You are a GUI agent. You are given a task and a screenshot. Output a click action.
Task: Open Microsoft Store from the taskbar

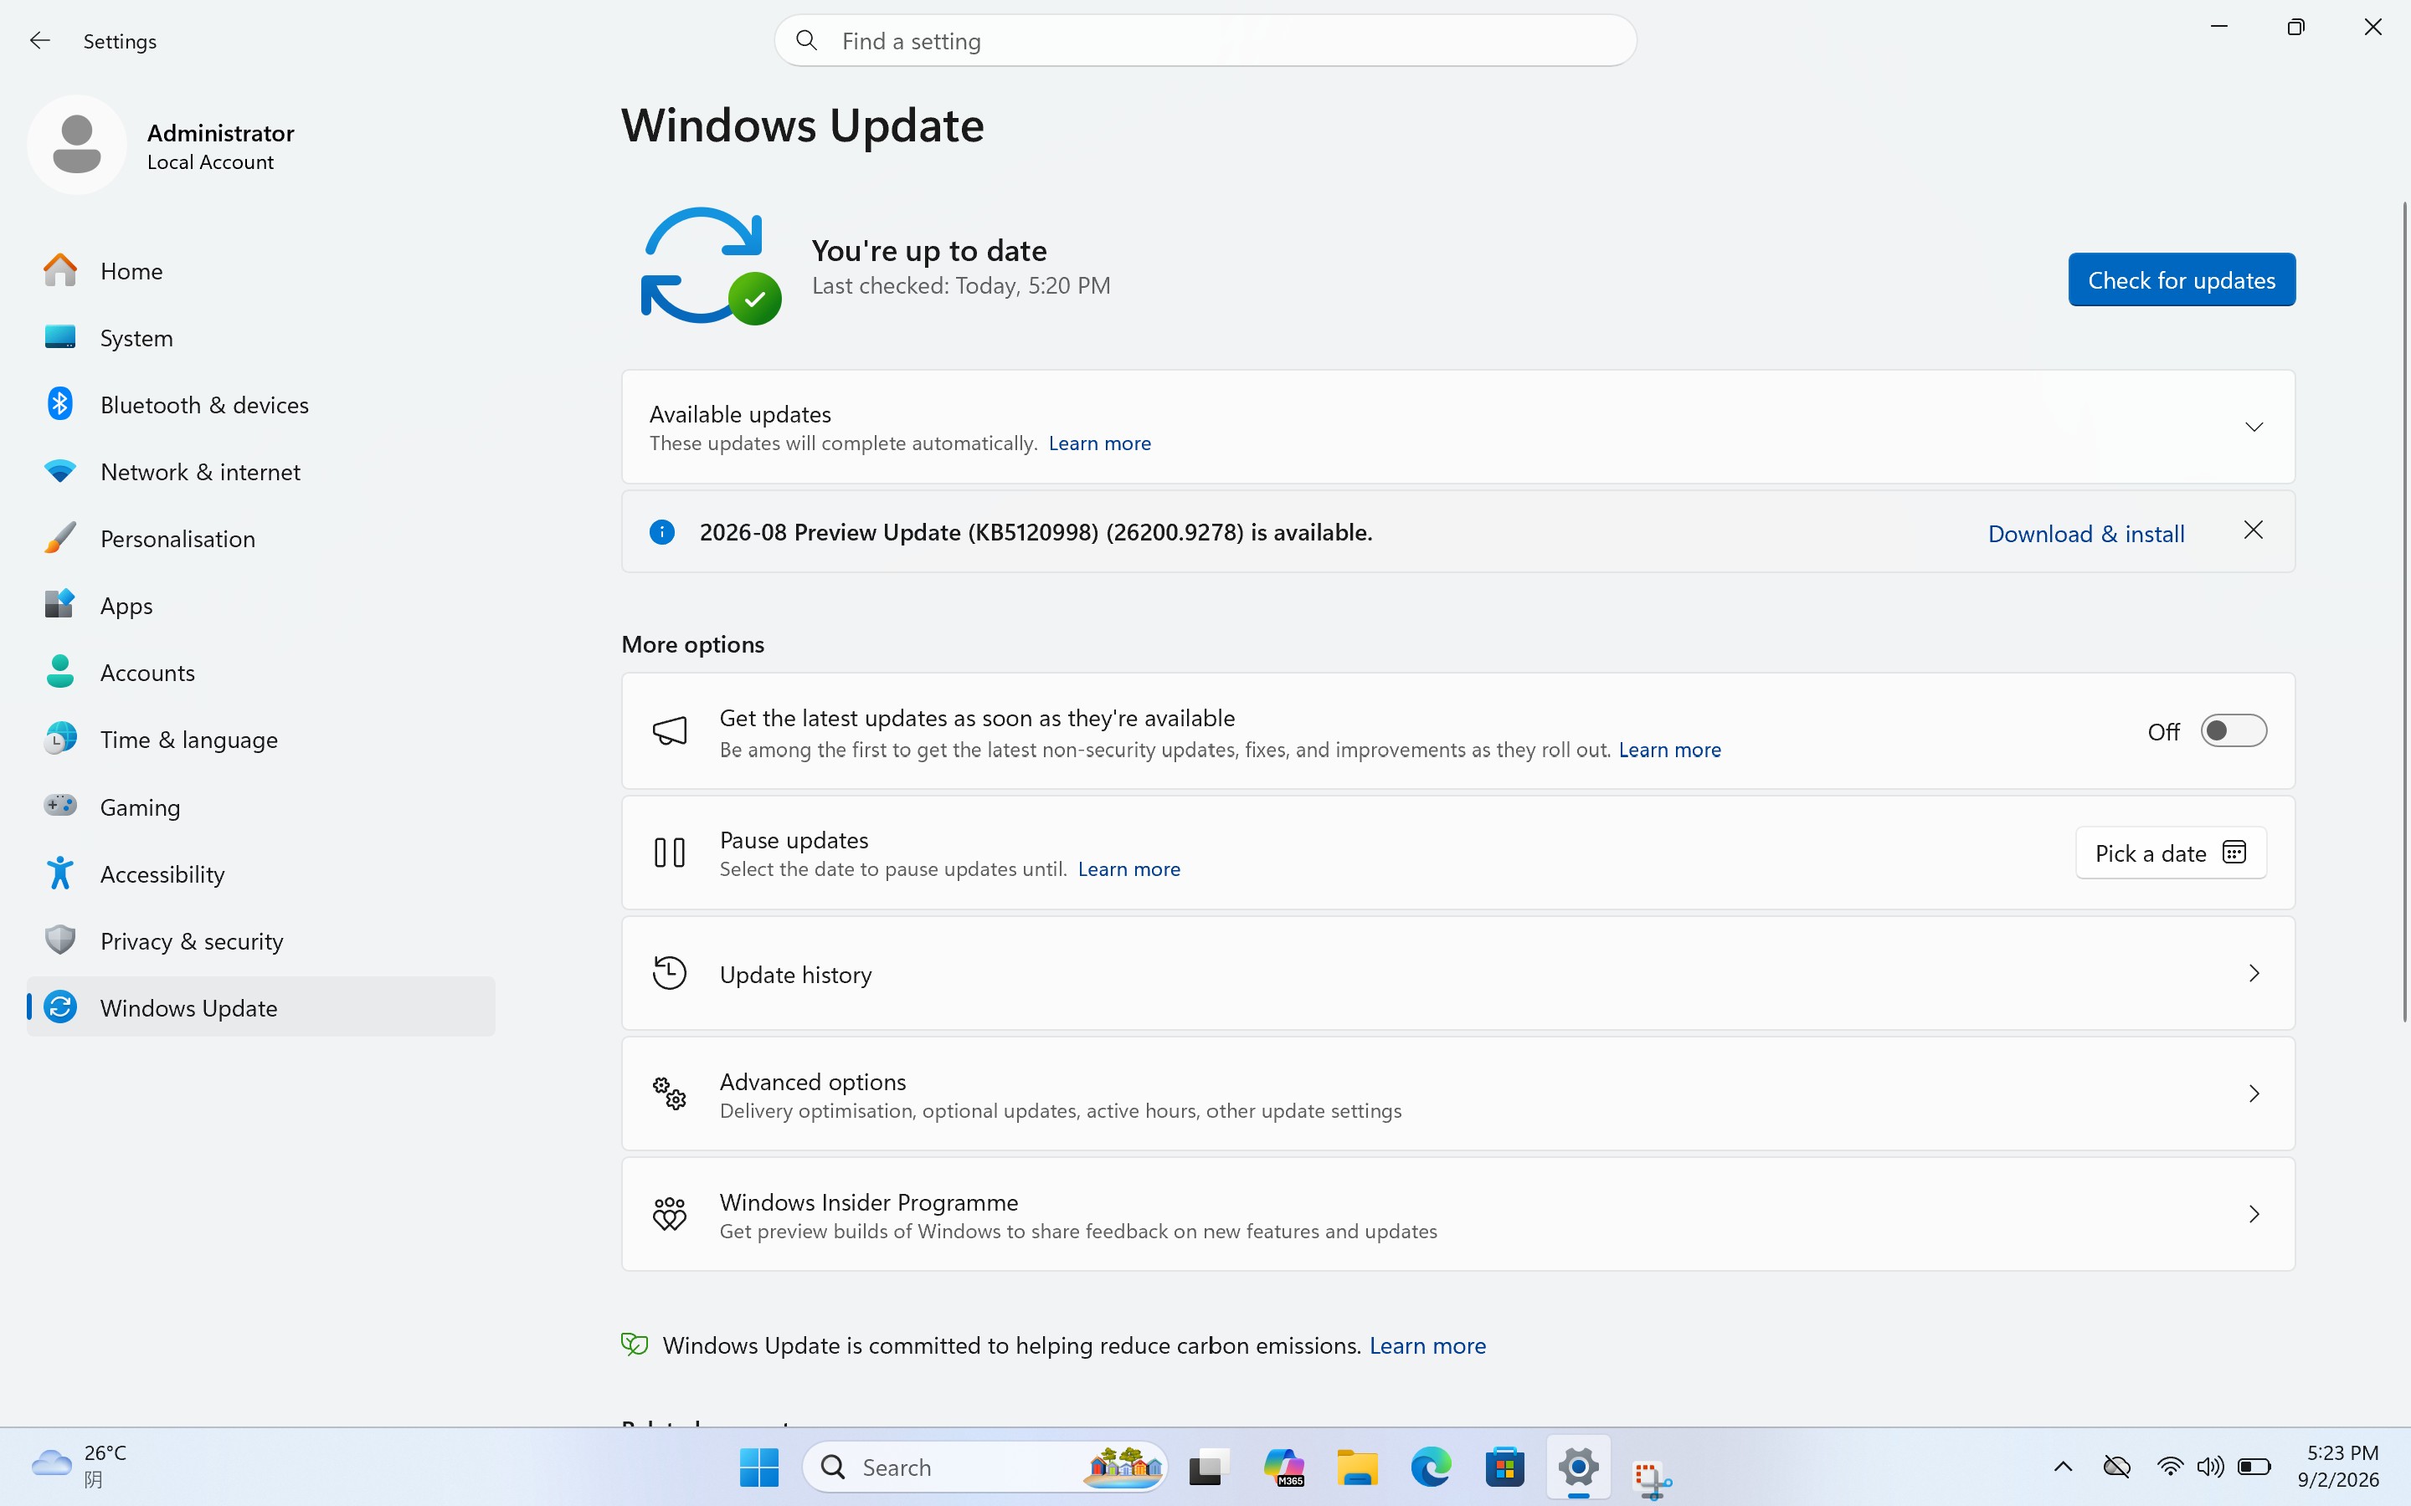1504,1468
